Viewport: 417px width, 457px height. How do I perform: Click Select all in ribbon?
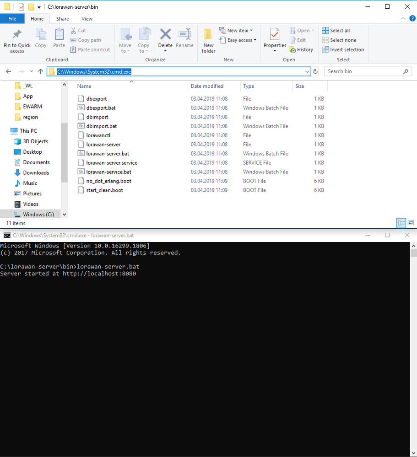[336, 31]
